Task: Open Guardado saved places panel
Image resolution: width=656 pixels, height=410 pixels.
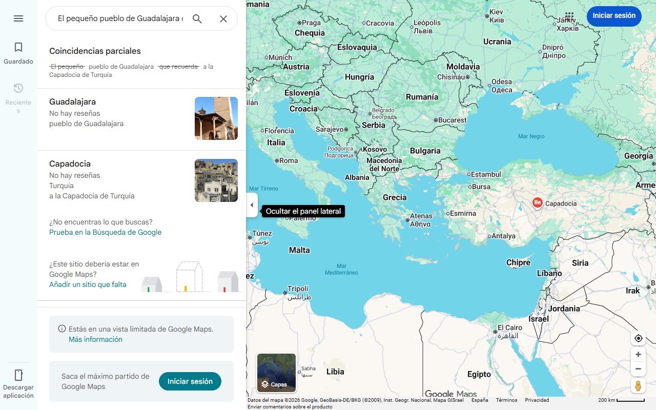Action: pos(18,53)
